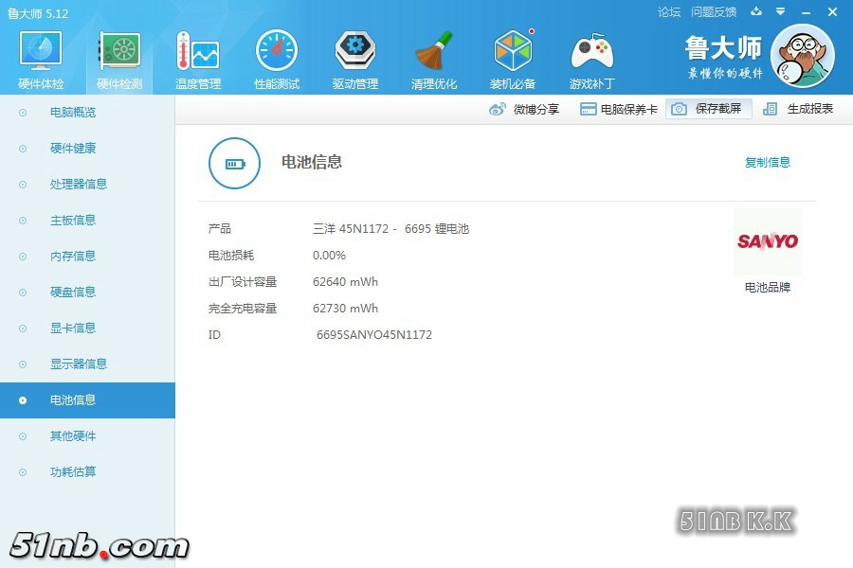The width and height of the screenshot is (853, 568).
Task: Select 显卡信息 in the sidebar
Action: pos(73,328)
